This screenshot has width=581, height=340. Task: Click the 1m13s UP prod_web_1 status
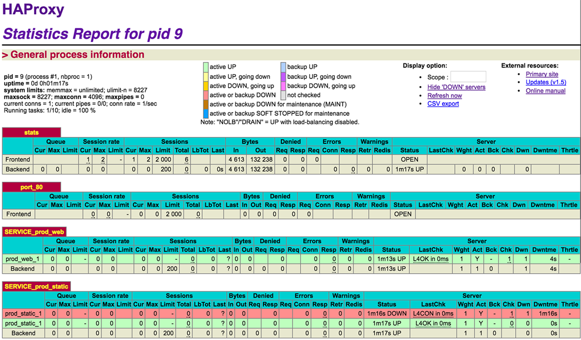(391, 259)
